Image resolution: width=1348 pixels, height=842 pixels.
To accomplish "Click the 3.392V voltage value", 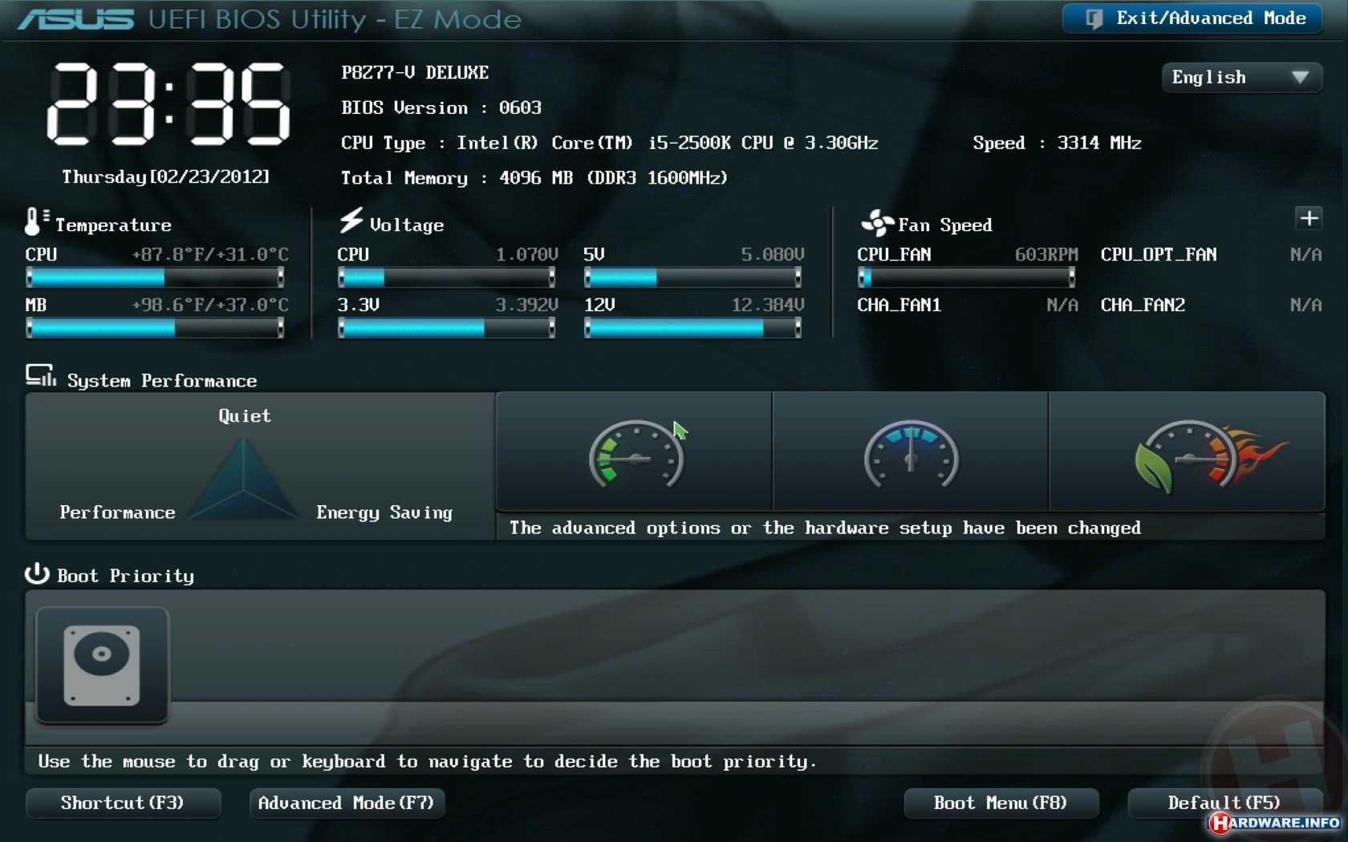I will 526,305.
